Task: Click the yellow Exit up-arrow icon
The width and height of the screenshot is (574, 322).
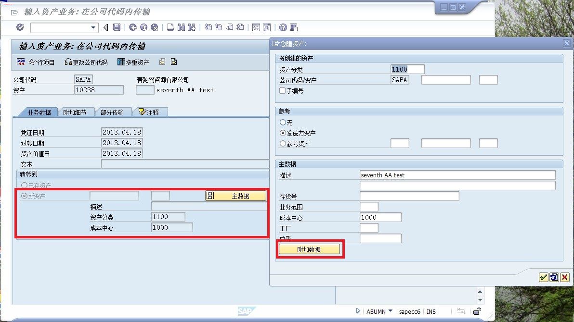Action: point(144,27)
